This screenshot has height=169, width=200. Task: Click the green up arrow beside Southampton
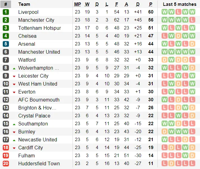pos(14,124)
